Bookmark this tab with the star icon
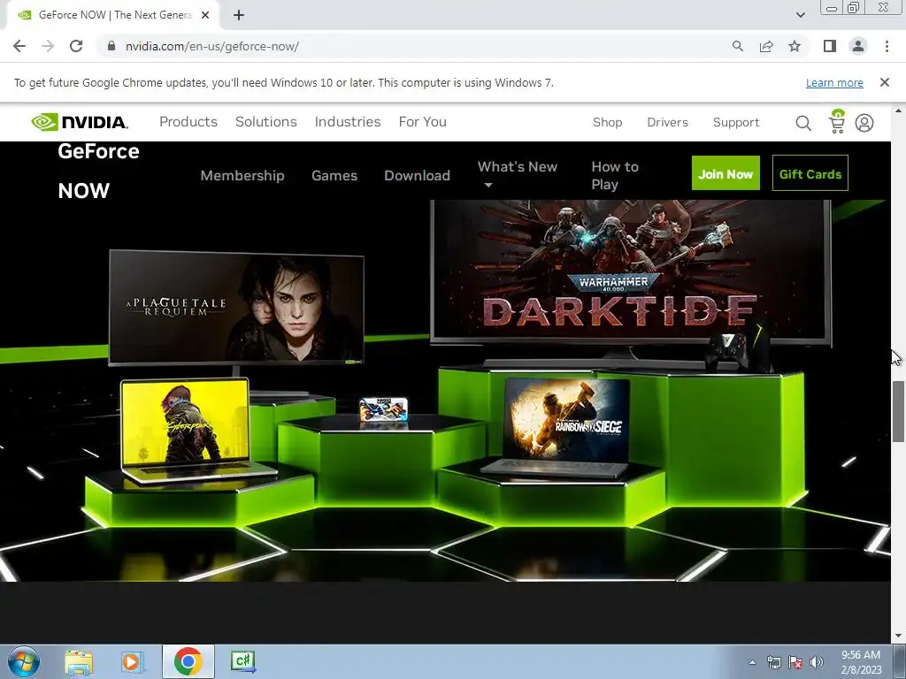Image resolution: width=906 pixels, height=679 pixels. [795, 46]
